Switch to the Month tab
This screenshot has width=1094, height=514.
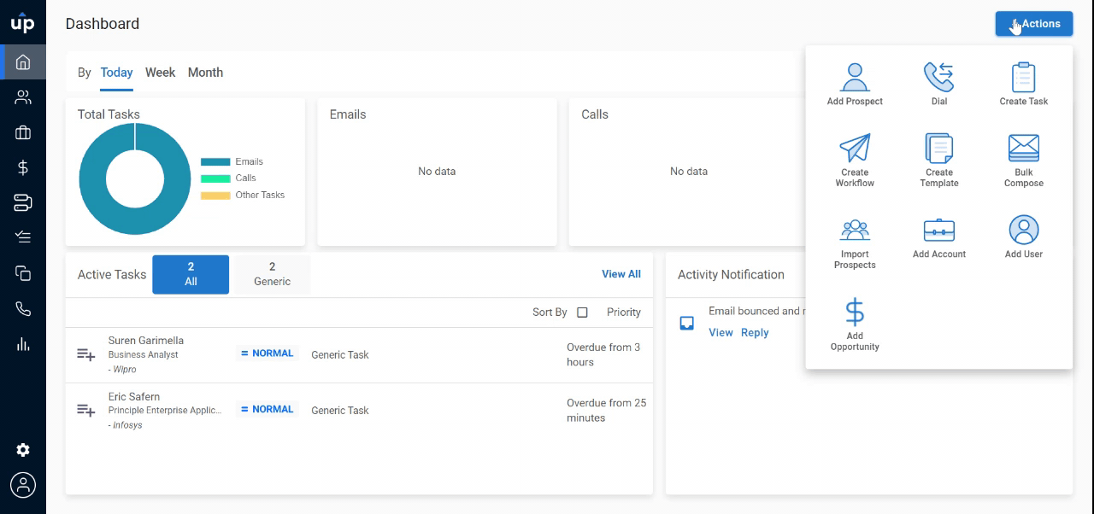[205, 73]
